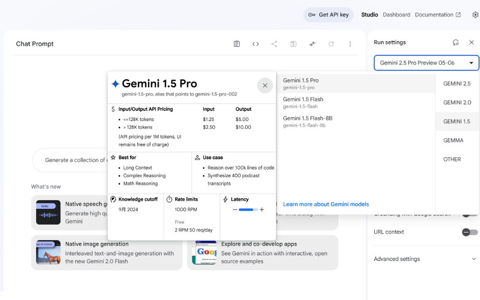Switch to the GEMINI 2.5 category
480x300 pixels.
[457, 84]
